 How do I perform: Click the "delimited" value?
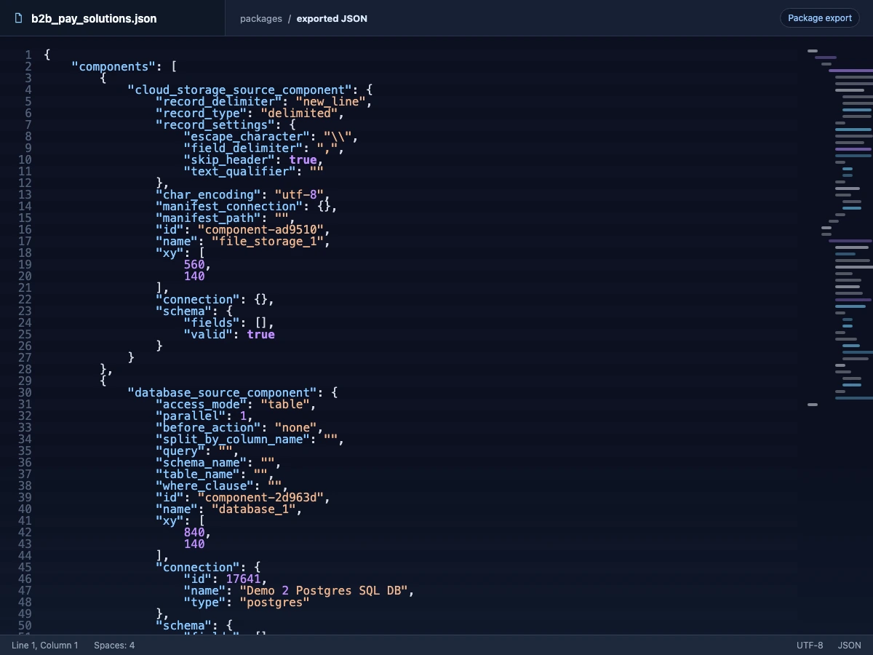[x=299, y=113]
